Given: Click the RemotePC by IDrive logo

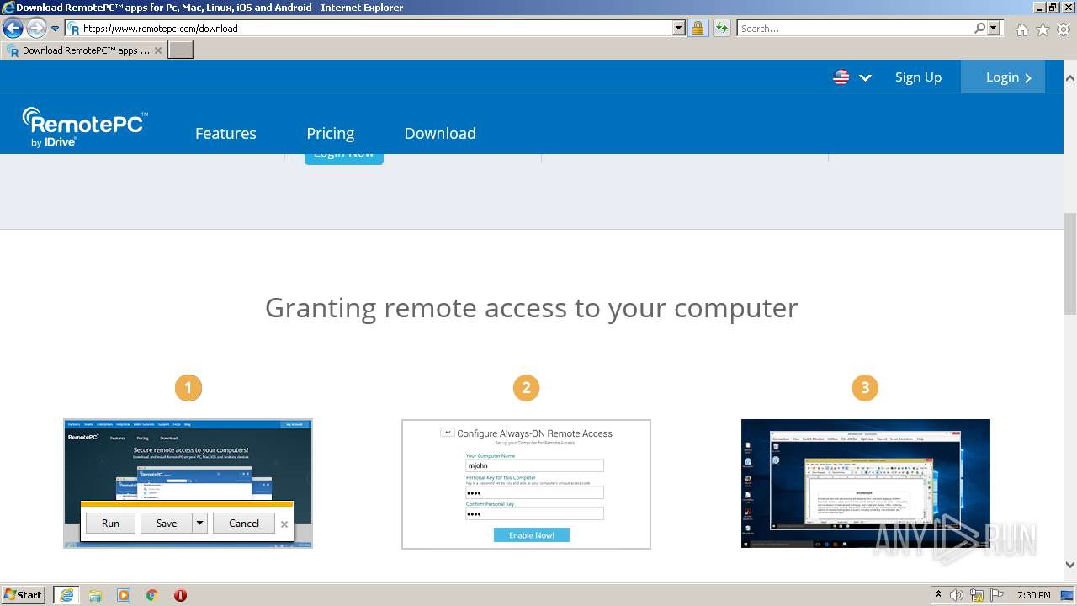Looking at the screenshot, I should [84, 127].
